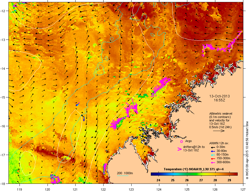Click the magenta drifter chevron legend symbol
This screenshot has height=192, width=249.
click(x=179, y=149)
